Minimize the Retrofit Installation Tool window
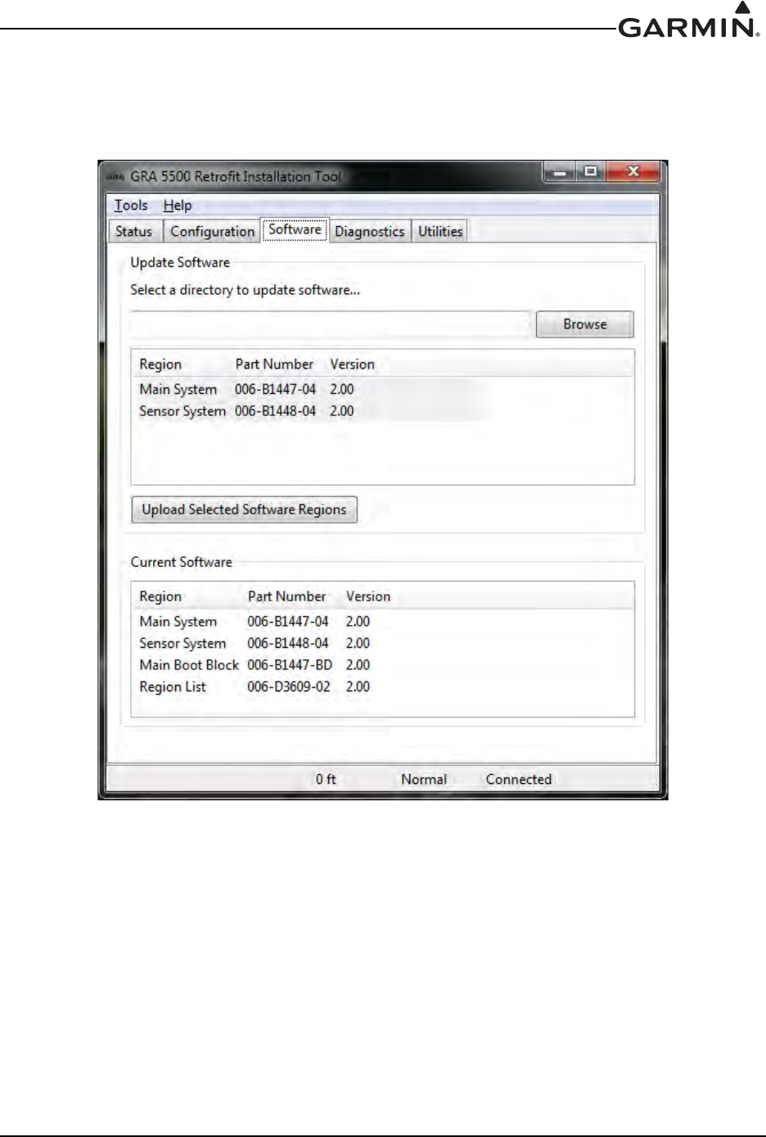Screen dimensions: 766x1137 point(560,172)
